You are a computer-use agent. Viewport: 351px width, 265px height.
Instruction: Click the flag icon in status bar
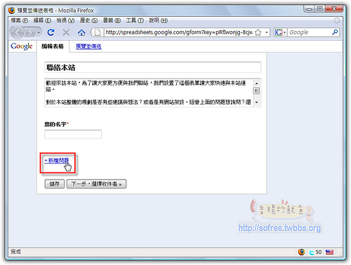[x=329, y=252]
